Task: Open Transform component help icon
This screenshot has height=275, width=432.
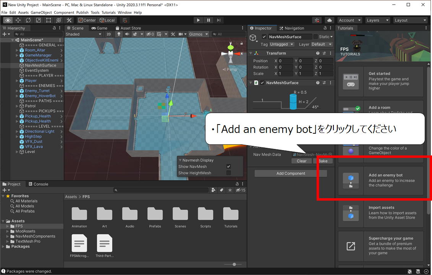Action: (x=318, y=53)
